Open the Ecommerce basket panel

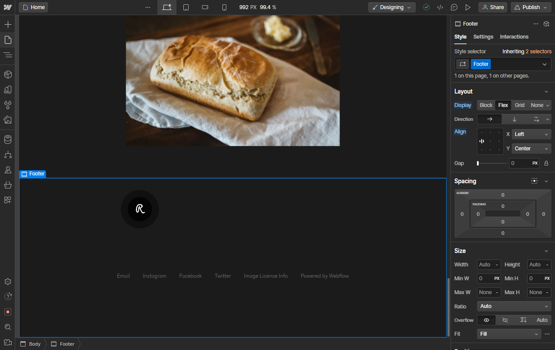[8, 185]
